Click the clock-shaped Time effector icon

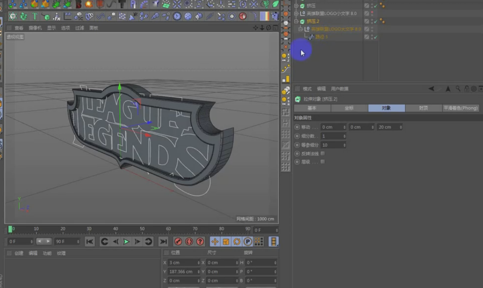177,16
